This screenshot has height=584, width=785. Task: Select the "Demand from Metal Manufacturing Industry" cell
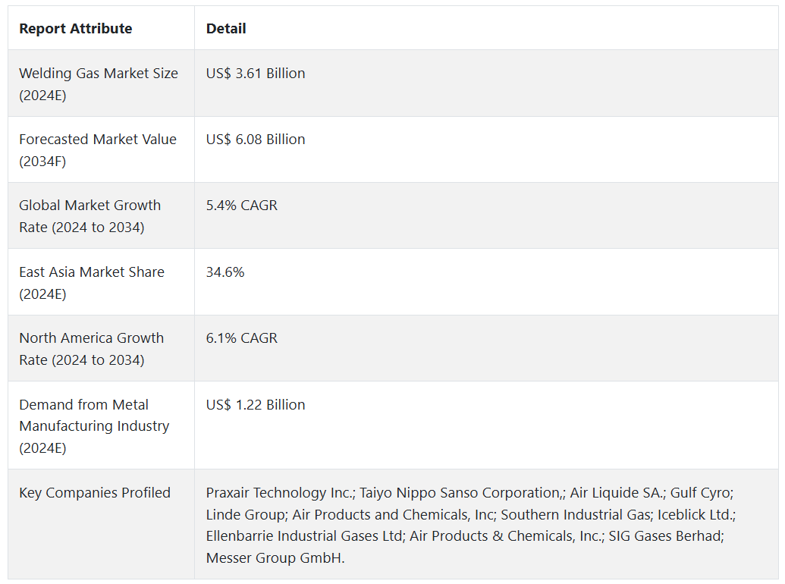click(94, 426)
